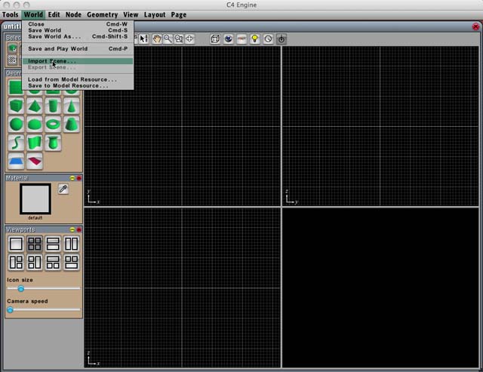Select the pyramid geometry primitive

(34, 106)
